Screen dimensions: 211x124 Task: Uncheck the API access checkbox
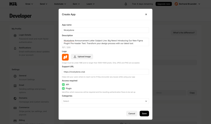pos(63,84)
